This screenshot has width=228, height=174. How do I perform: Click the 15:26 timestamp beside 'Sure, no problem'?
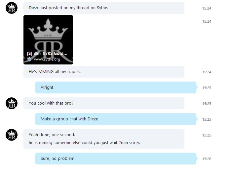(207, 159)
